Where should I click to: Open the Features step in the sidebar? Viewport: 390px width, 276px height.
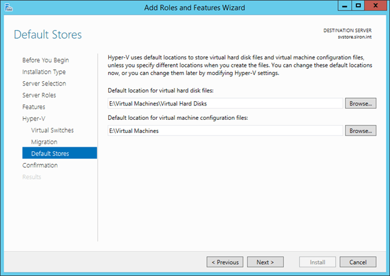click(34, 107)
